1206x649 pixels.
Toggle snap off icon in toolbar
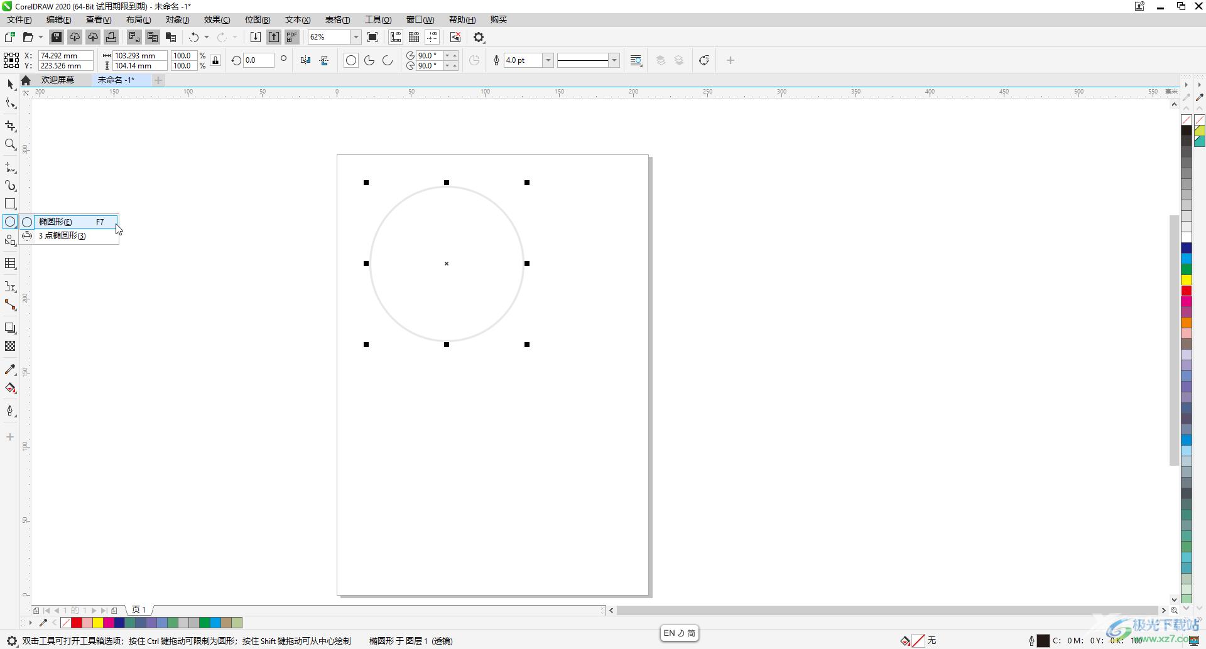coord(455,37)
